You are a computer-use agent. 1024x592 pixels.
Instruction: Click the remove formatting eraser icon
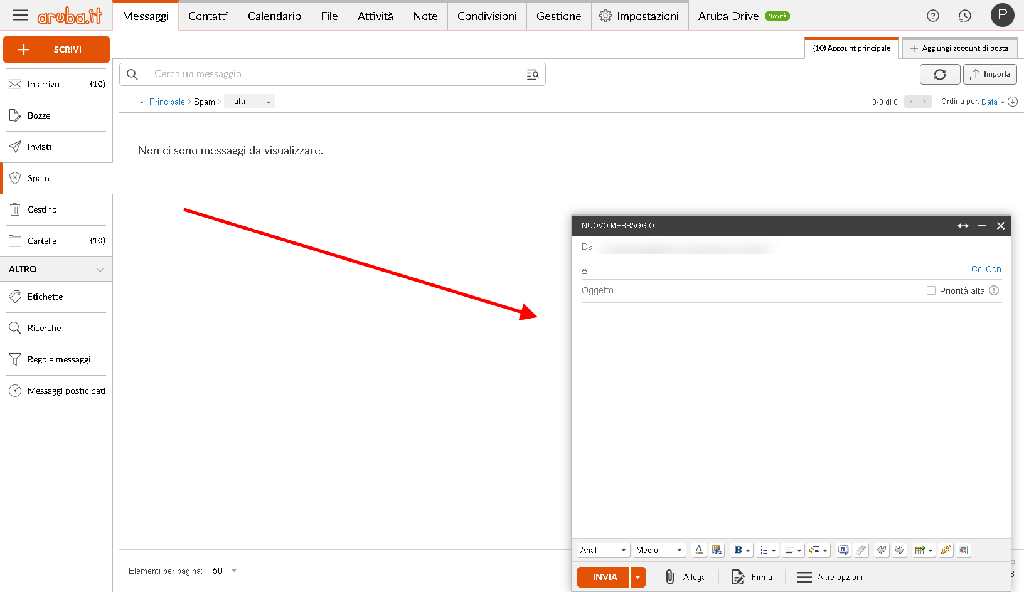[860, 550]
